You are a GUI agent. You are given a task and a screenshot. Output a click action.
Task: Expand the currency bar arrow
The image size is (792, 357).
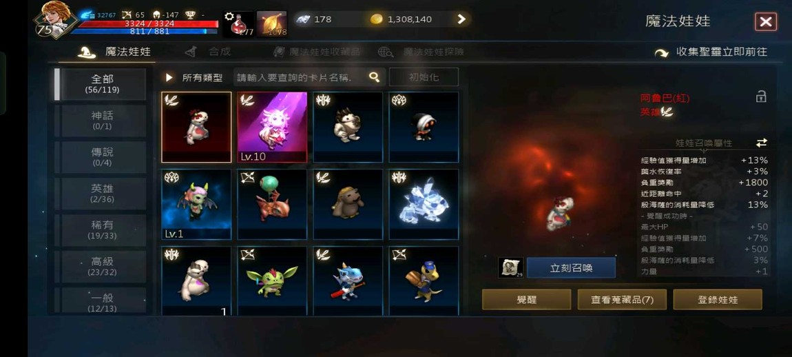pos(461,19)
